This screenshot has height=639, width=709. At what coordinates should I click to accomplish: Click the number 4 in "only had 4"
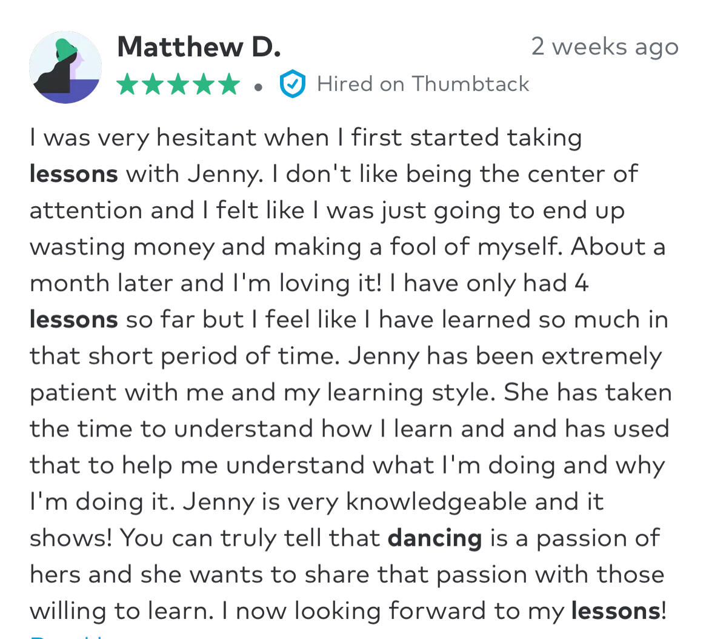coord(582,284)
